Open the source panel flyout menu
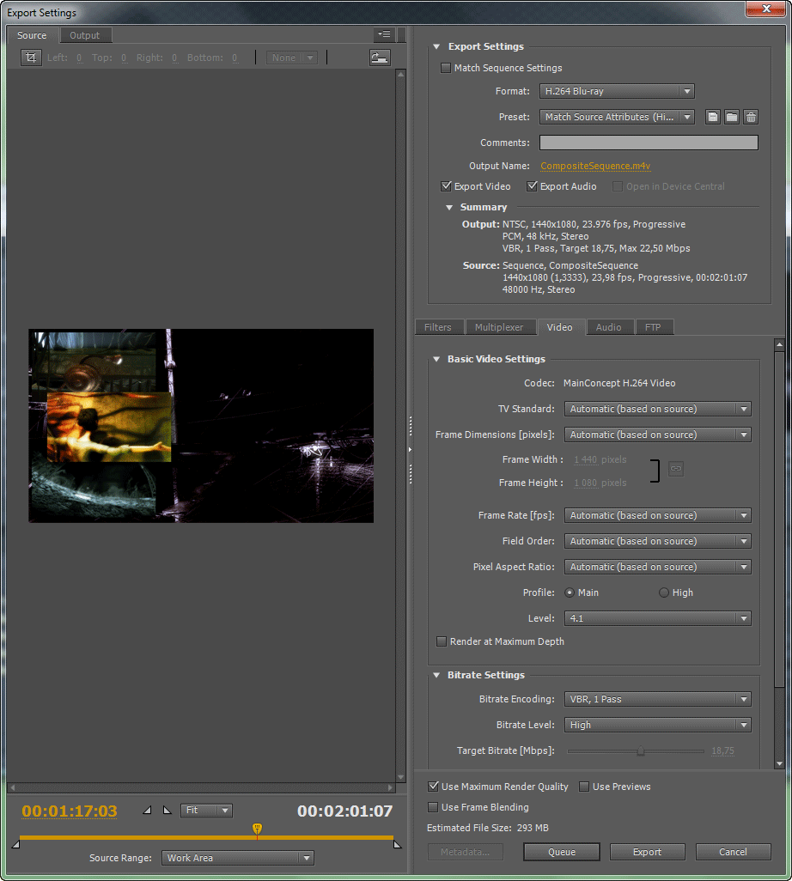The height and width of the screenshot is (881, 792). pos(384,35)
